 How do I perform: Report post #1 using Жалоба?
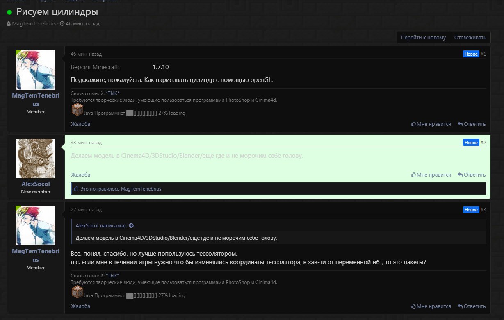coord(80,124)
